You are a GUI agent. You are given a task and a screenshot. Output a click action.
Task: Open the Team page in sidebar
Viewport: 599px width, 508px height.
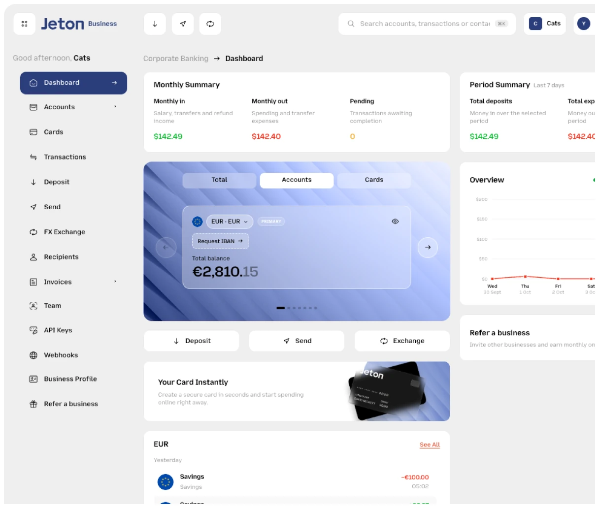coord(73,306)
